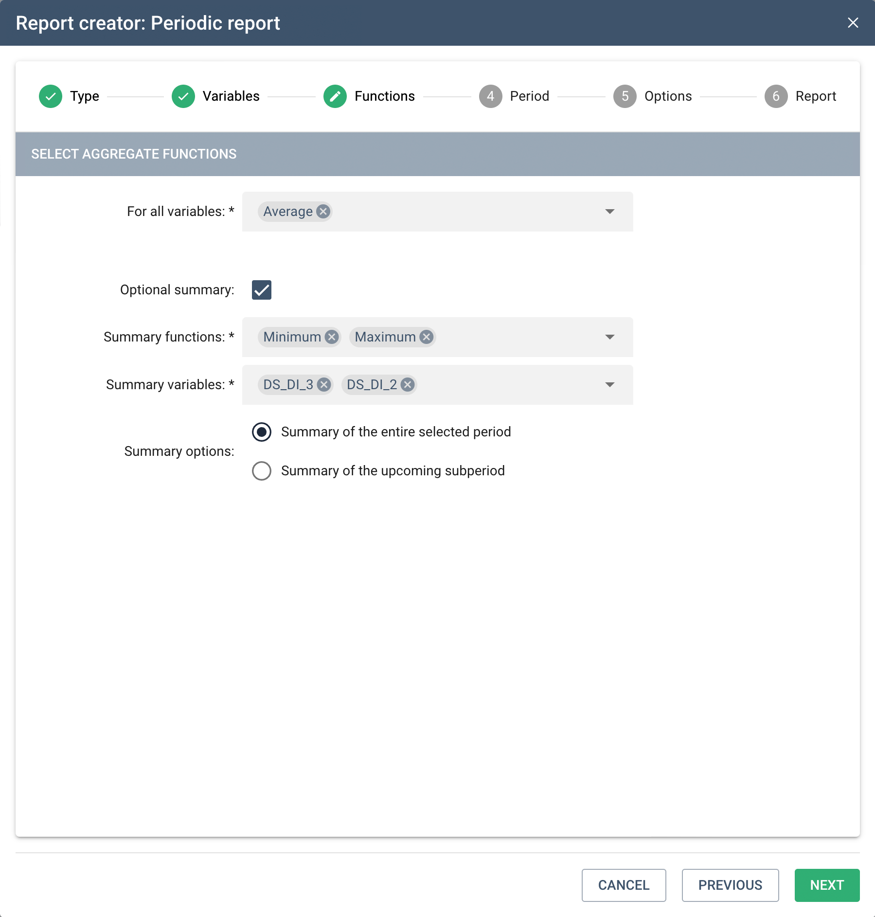Remove the Minimum function chip

pyautogui.click(x=332, y=337)
